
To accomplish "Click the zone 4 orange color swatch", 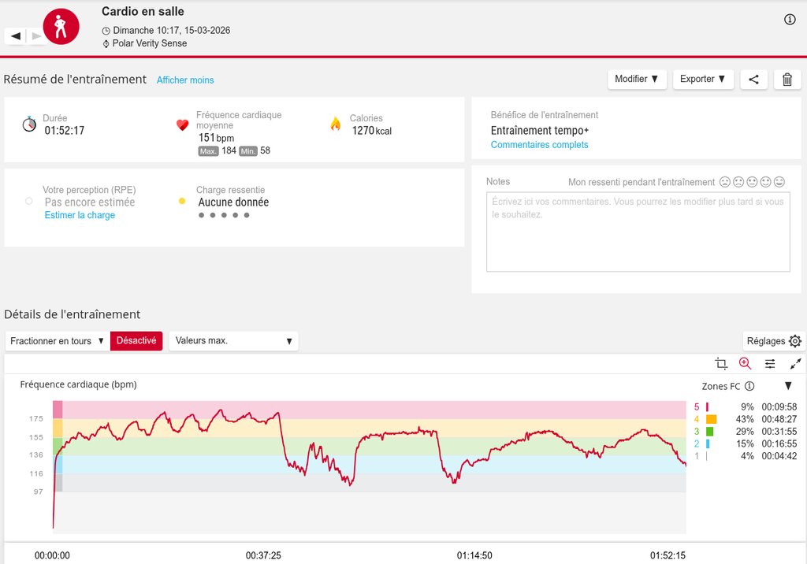I will [711, 419].
